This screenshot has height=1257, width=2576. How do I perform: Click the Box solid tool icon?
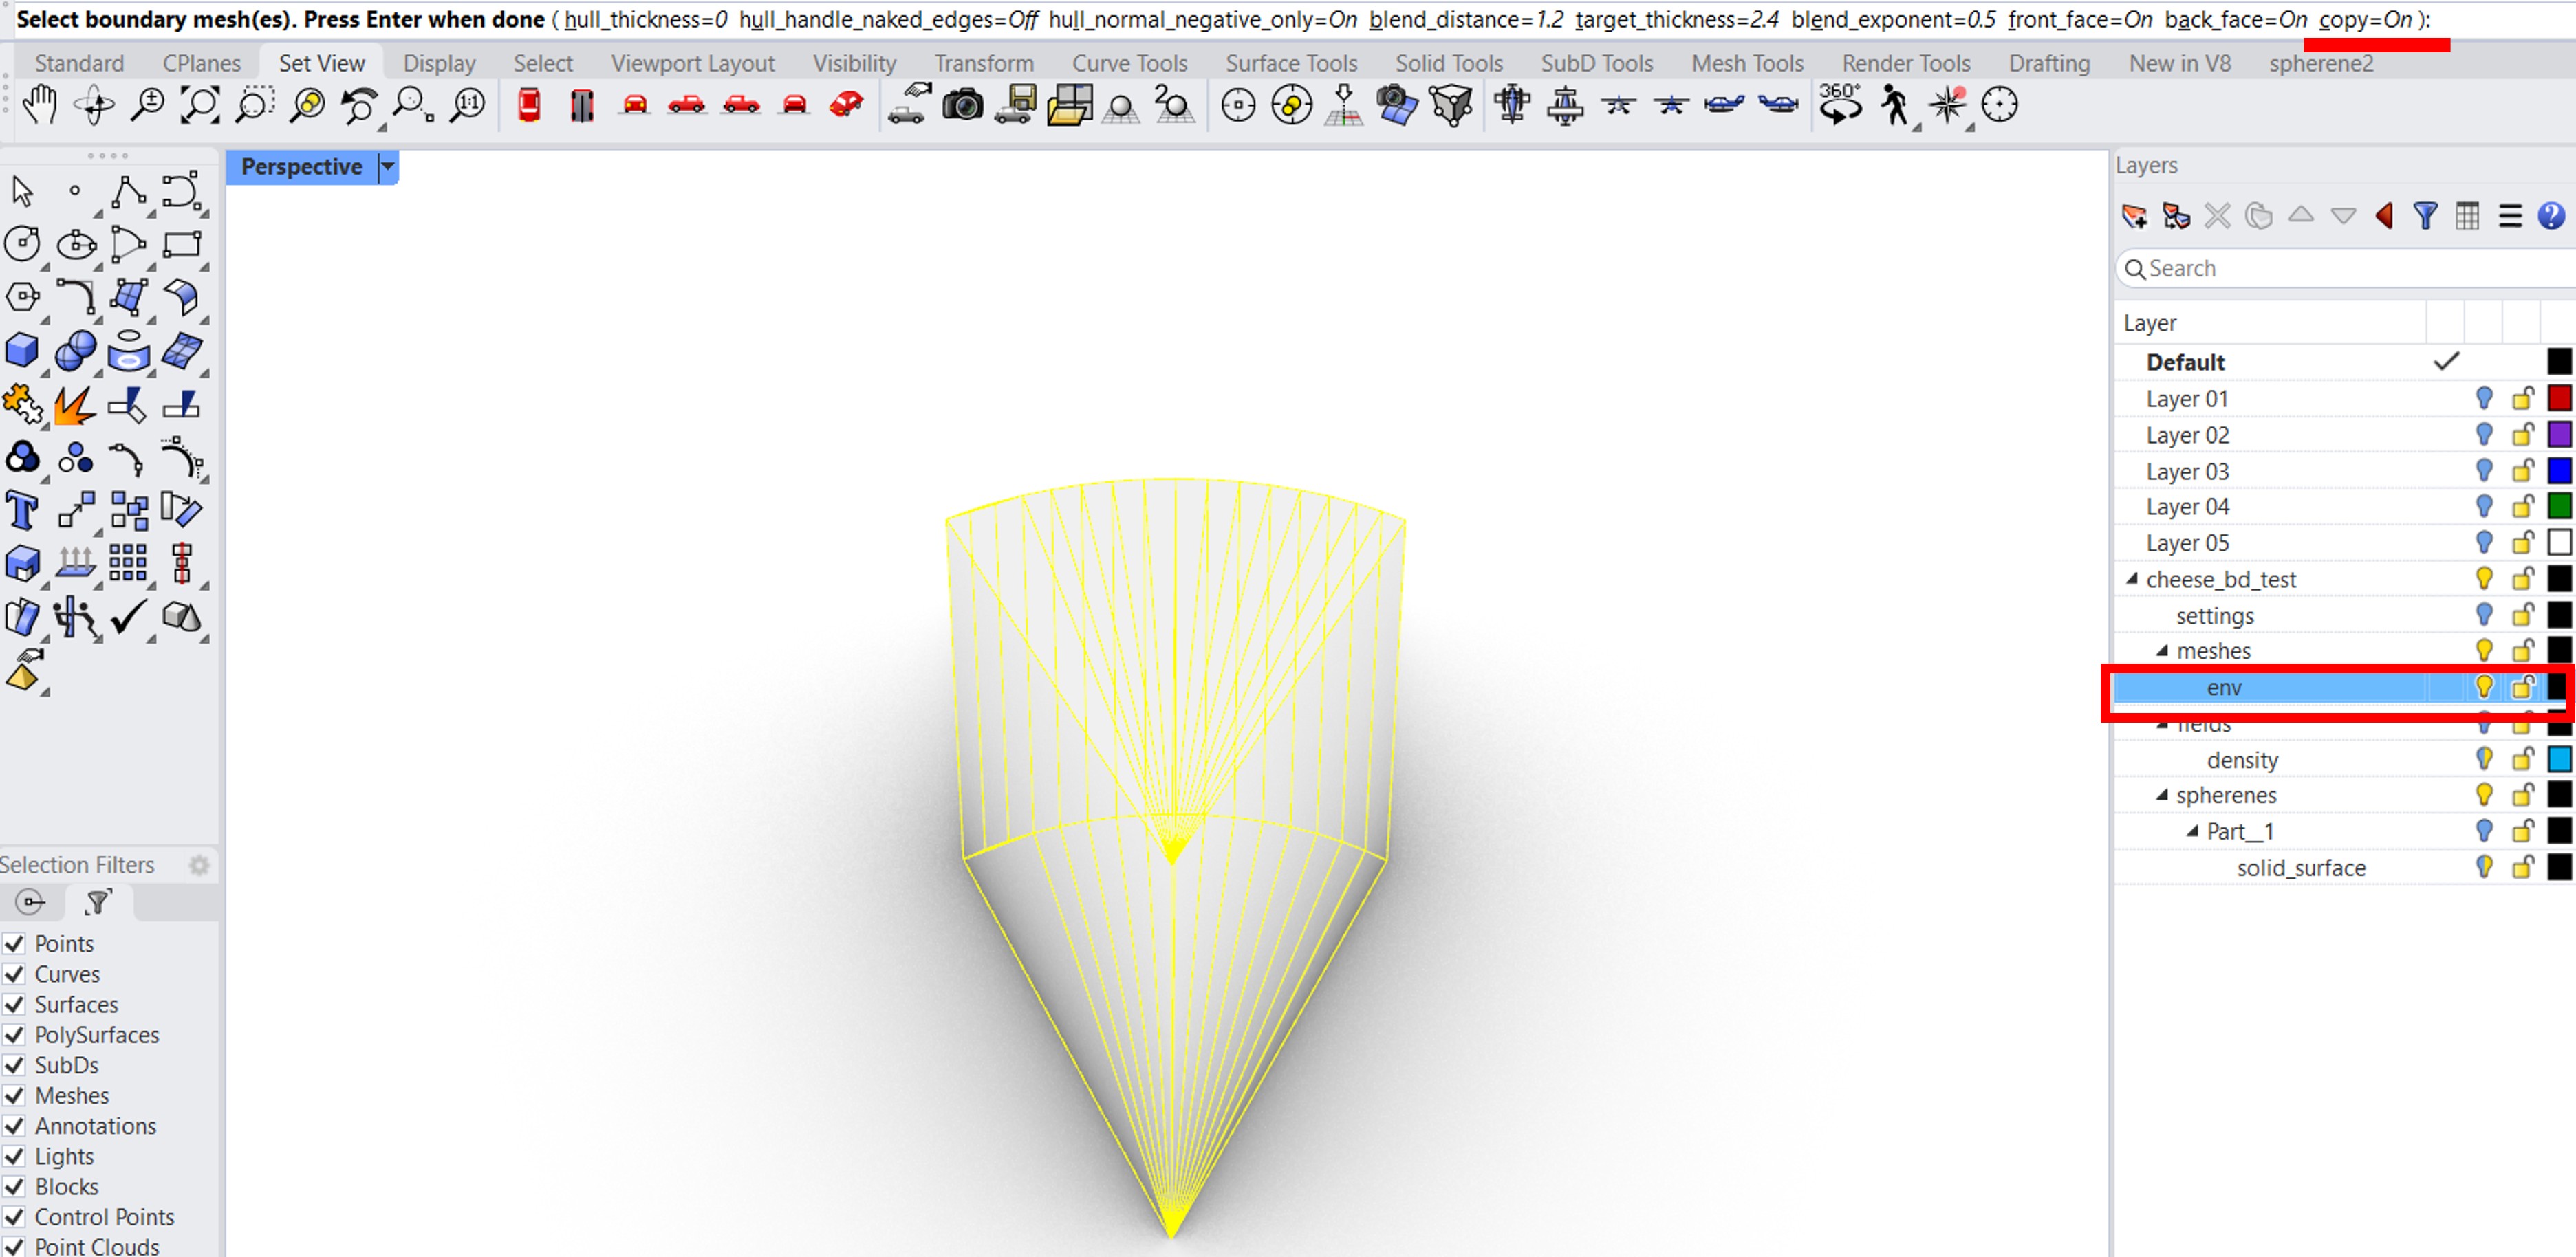click(22, 351)
